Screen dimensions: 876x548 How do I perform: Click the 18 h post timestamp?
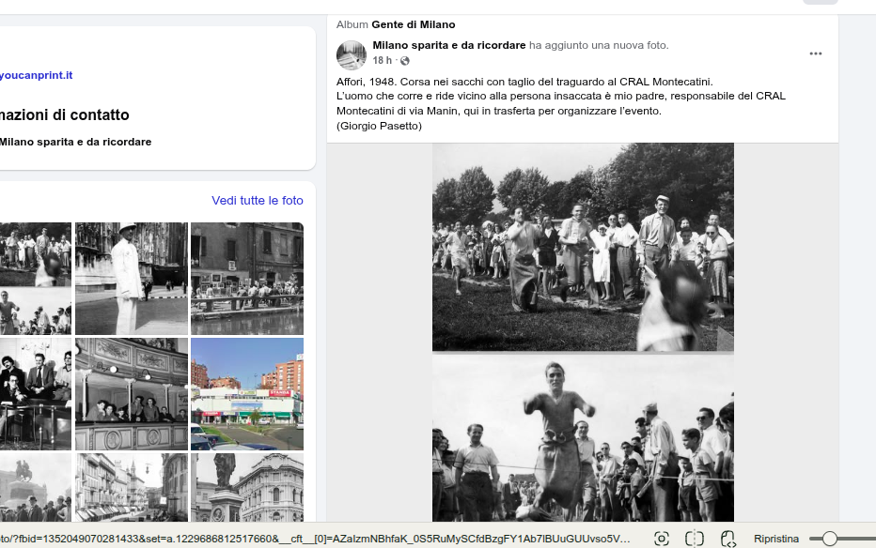coord(382,61)
